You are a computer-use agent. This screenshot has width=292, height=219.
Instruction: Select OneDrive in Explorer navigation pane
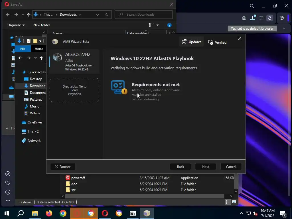[32, 122]
